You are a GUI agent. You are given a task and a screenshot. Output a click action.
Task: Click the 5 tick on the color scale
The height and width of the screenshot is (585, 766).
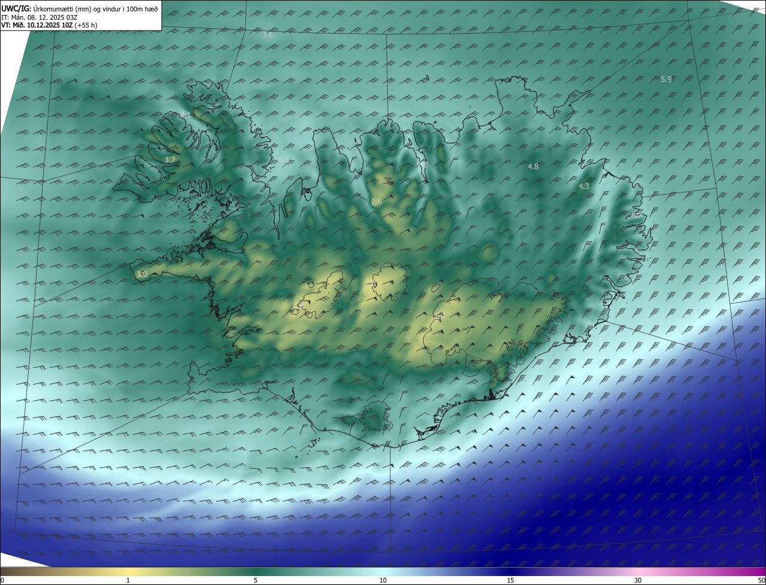[256, 580]
